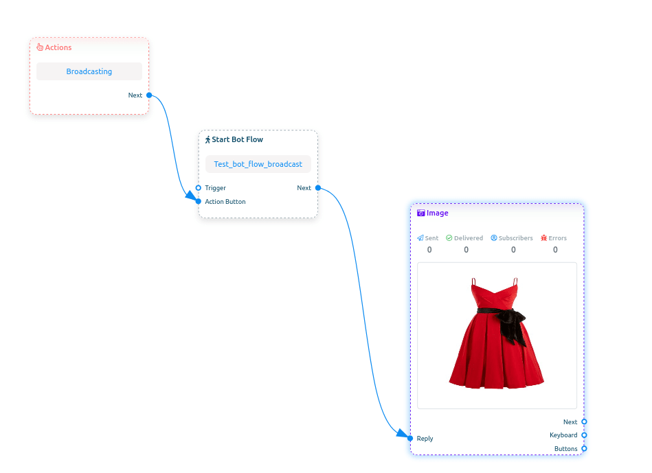Click the Buttons output port

583,448
